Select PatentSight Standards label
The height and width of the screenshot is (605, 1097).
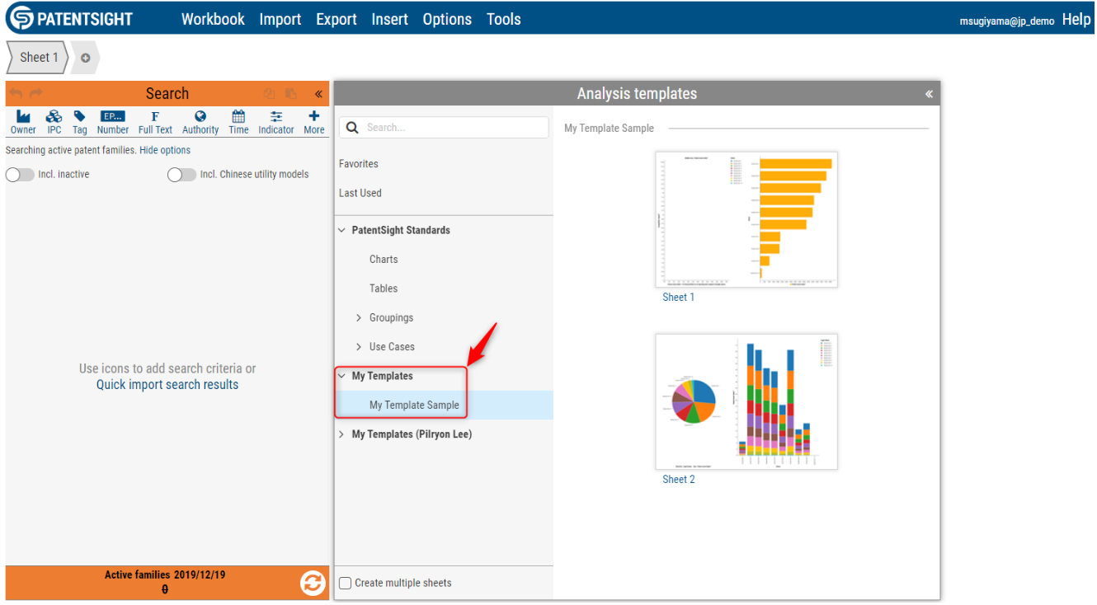(401, 230)
